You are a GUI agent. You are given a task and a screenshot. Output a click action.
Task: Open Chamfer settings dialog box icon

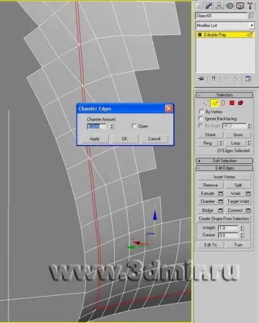tap(221, 201)
